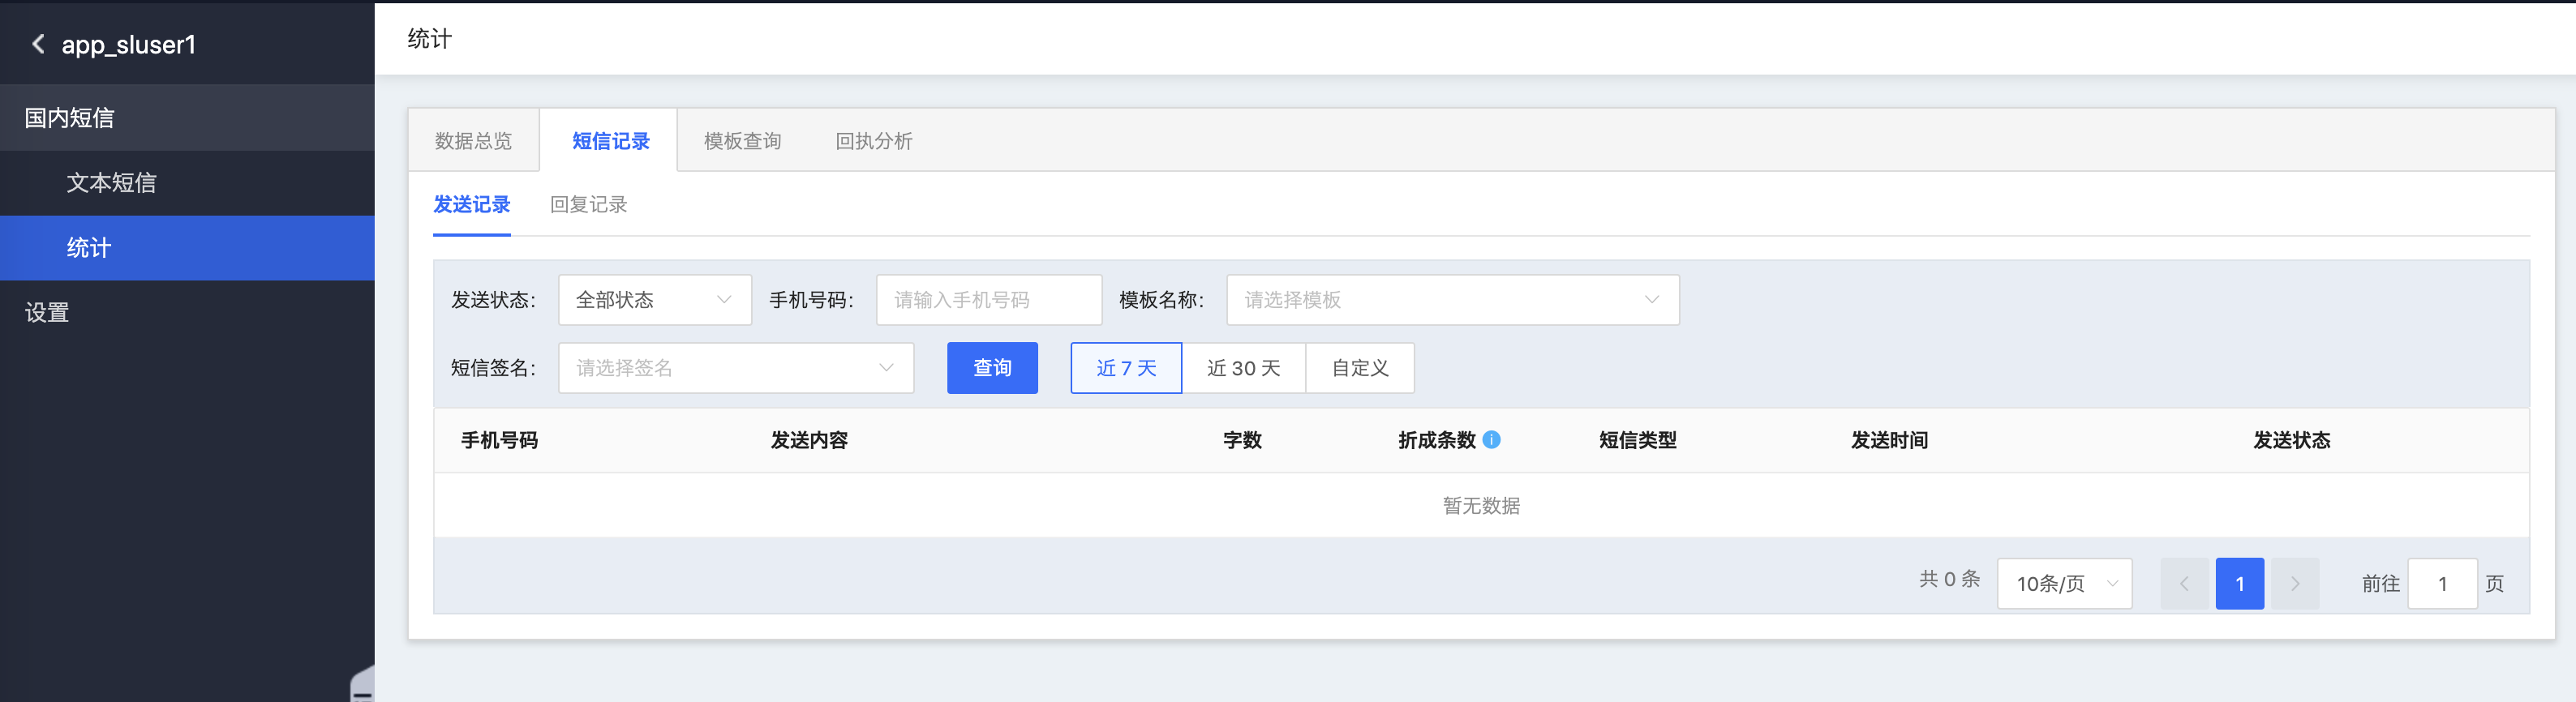Go to the previous page arrow
This screenshot has height=702, width=2576.
point(2185,584)
